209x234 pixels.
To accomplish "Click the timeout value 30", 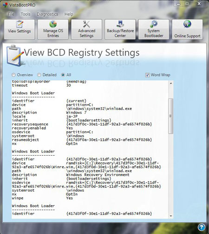I will pos(68,85).
